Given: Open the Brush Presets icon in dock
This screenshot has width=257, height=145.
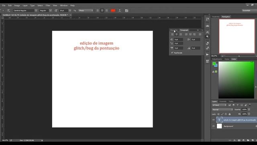Looking at the screenshot, I should click(207, 43).
